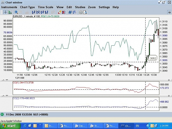Click the 12/11/08 date label
The height and width of the screenshot is (129, 172).
(x=20, y=78)
